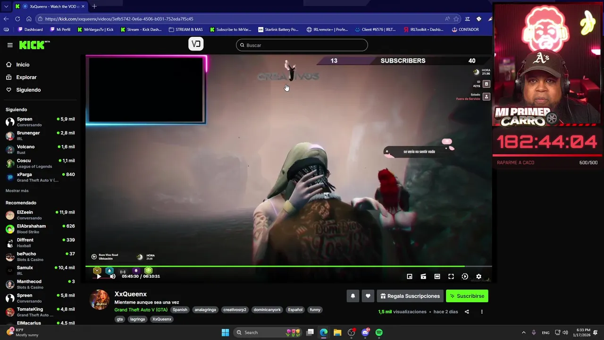
Task: Mute the video volume
Action: [112, 276]
